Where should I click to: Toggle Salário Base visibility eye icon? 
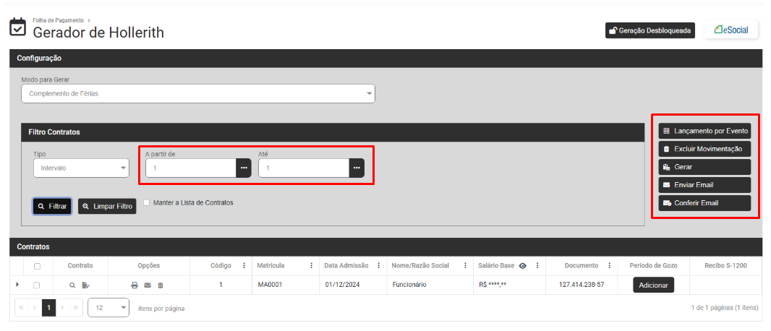(x=523, y=266)
